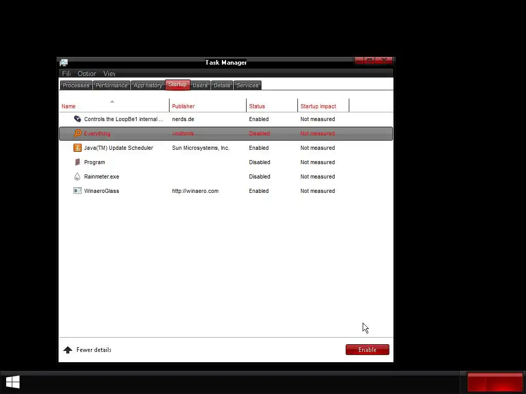
Task: Click Not measured for WinaeroGlass row
Action: [x=317, y=191]
